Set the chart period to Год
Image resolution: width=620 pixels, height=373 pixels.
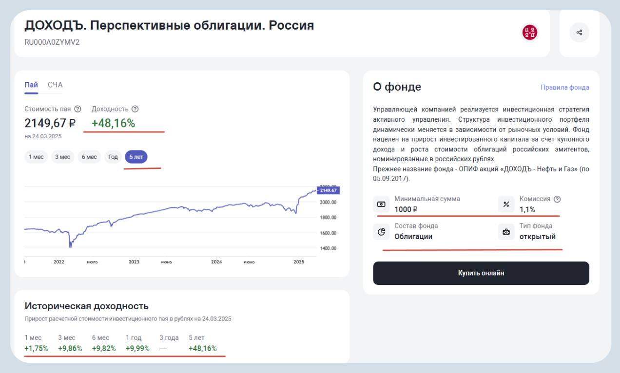(113, 157)
